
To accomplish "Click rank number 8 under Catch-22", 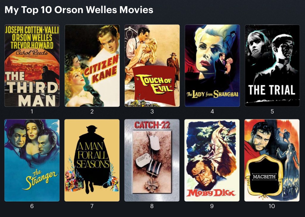I will 152,206.
